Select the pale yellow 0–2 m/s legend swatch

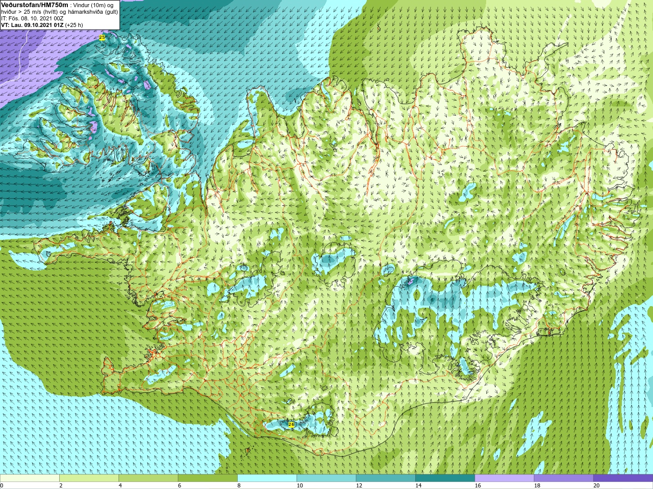[30, 478]
